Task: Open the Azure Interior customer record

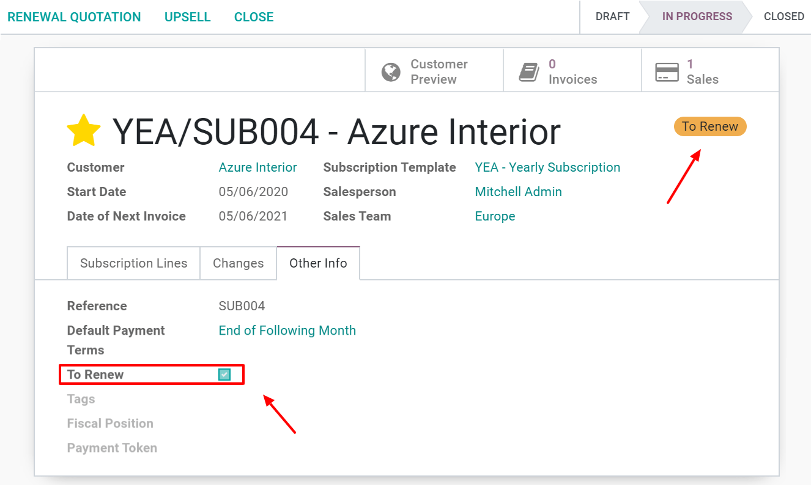Action: [x=257, y=167]
